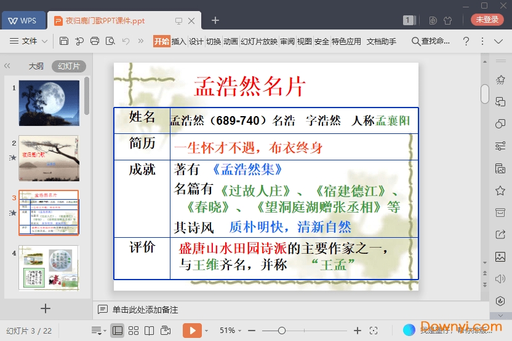The image size is (512, 341).
Task: Open the 动画 tab
Action: point(231,41)
